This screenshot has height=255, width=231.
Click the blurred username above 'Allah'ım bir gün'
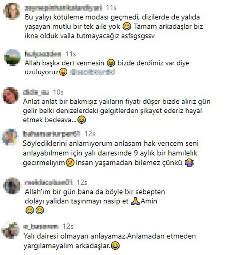pyautogui.click(x=49, y=182)
